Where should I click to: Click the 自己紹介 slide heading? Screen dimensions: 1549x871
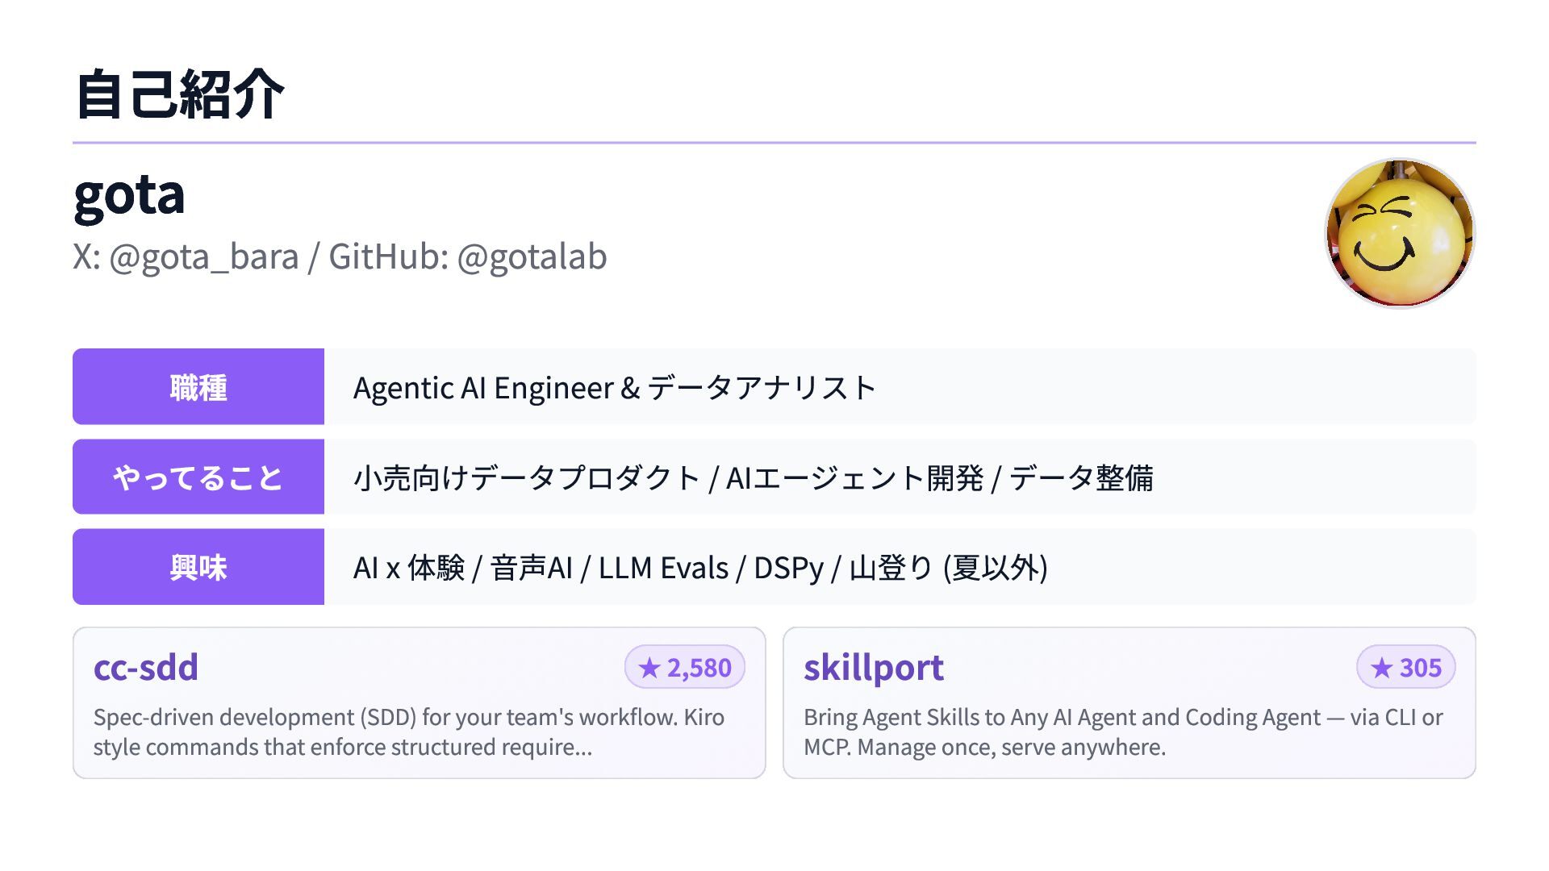point(179,95)
